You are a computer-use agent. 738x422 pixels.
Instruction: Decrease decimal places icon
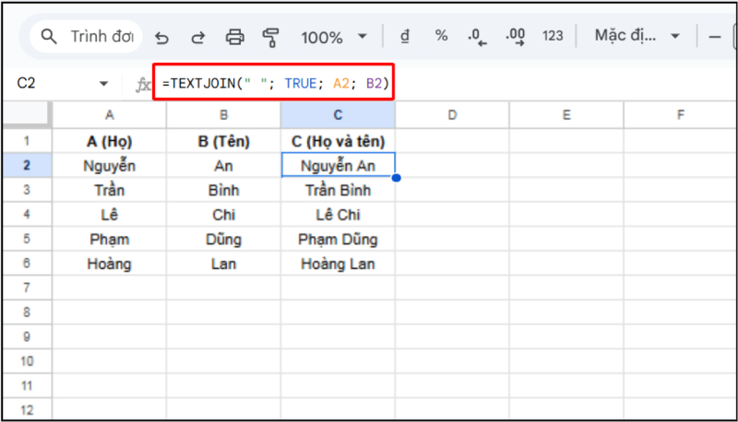[477, 37]
